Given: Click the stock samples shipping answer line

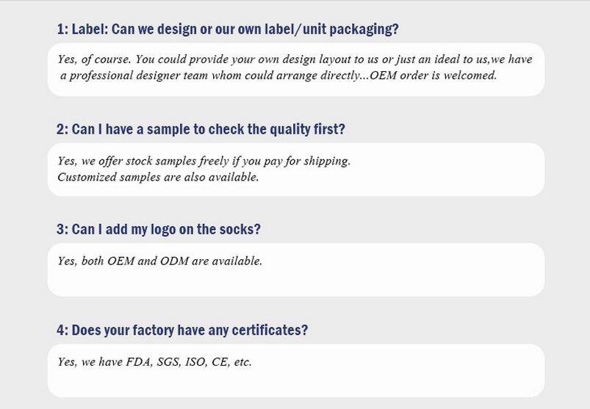Looking at the screenshot, I should [204, 162].
